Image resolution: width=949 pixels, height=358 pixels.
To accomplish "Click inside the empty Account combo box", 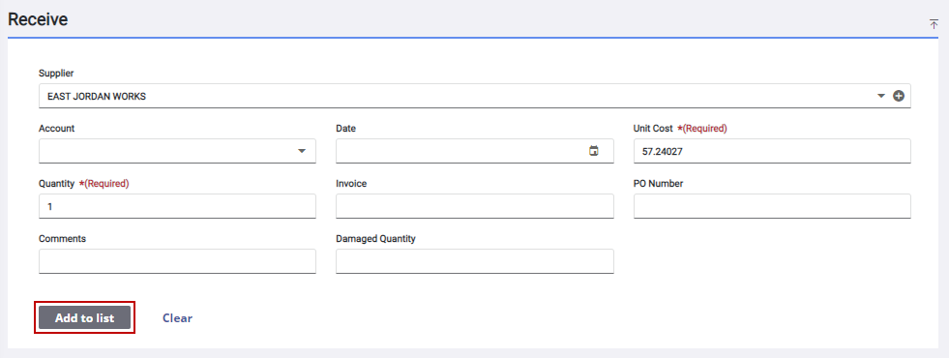I will [177, 151].
